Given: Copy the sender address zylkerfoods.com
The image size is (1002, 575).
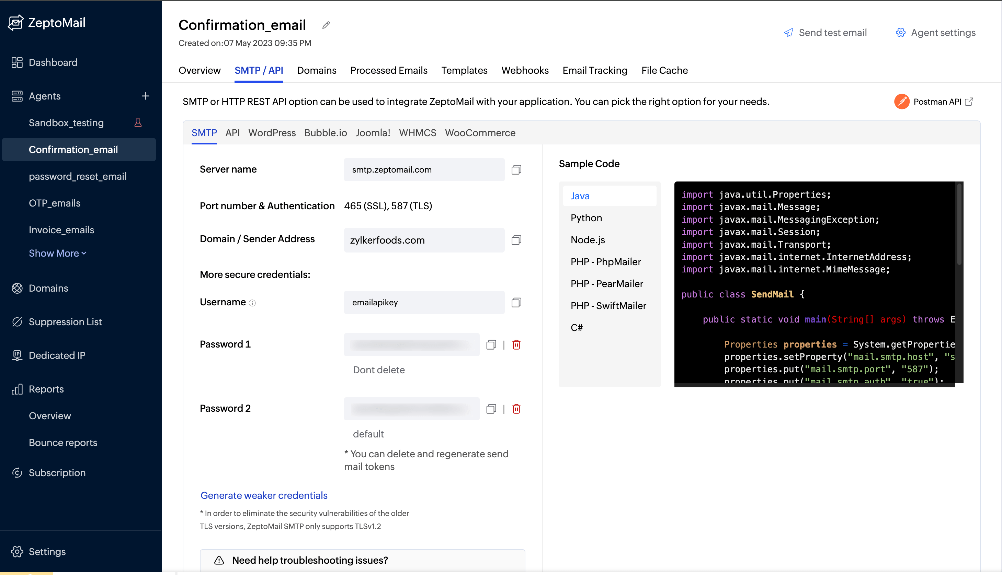Looking at the screenshot, I should (516, 240).
